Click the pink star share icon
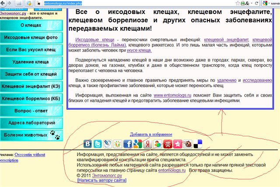 click(178, 144)
